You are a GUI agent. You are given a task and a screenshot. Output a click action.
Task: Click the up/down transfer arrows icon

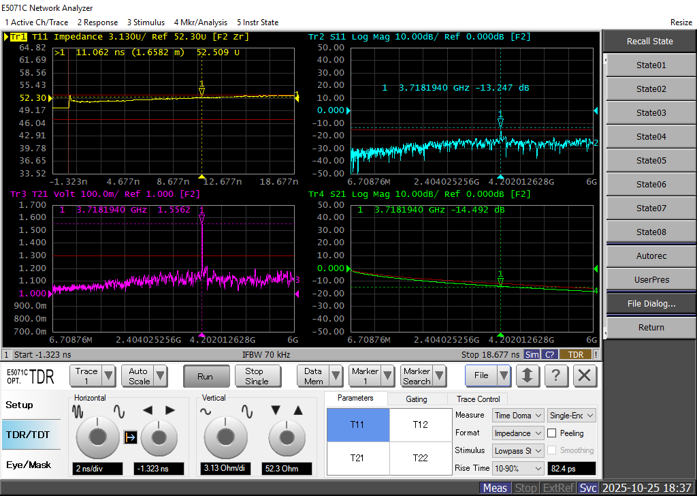coord(528,375)
